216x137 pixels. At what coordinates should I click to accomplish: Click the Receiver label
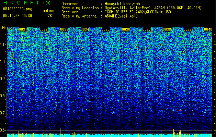[70, 12]
